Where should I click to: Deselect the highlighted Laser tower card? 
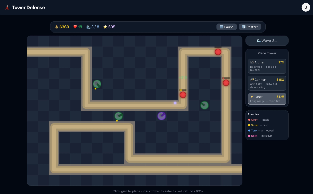click(x=267, y=99)
